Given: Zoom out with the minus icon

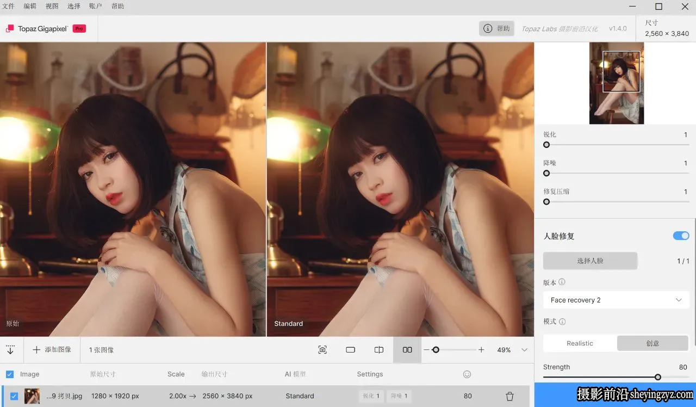Looking at the screenshot, I should pyautogui.click(x=426, y=350).
